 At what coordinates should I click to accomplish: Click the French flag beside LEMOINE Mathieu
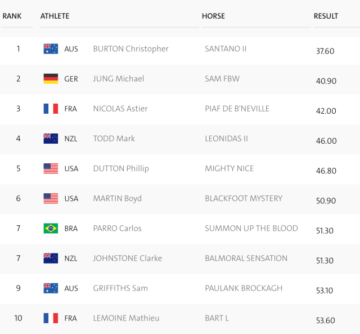pyautogui.click(x=51, y=318)
